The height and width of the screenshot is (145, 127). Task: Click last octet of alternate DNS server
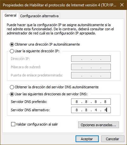point(105,110)
